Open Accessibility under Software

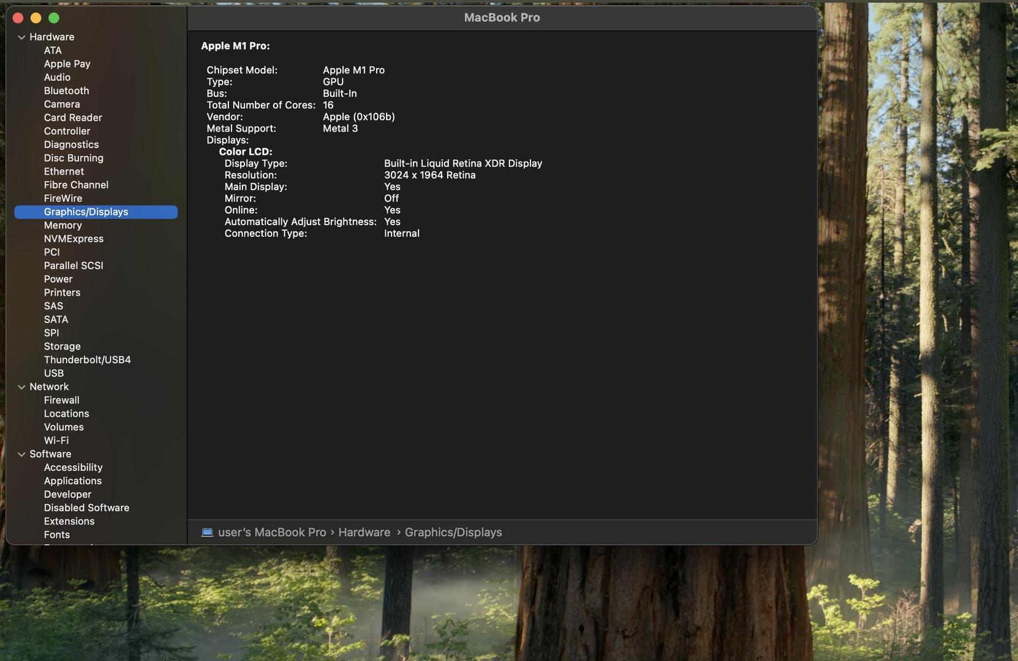(x=73, y=468)
